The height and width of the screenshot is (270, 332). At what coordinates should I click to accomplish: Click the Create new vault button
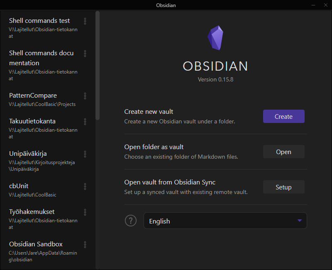pos(284,116)
